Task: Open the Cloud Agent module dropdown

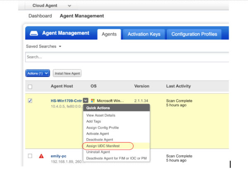Action: coord(52,6)
